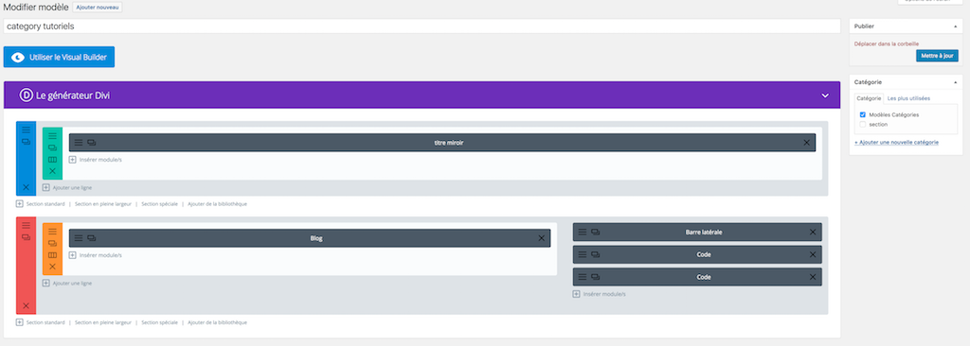This screenshot has width=970, height=346.
Task: Focus the category tutoriels title field
Action: click(422, 26)
